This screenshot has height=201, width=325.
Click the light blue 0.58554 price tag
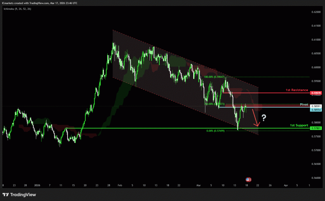pyautogui.click(x=316, y=110)
